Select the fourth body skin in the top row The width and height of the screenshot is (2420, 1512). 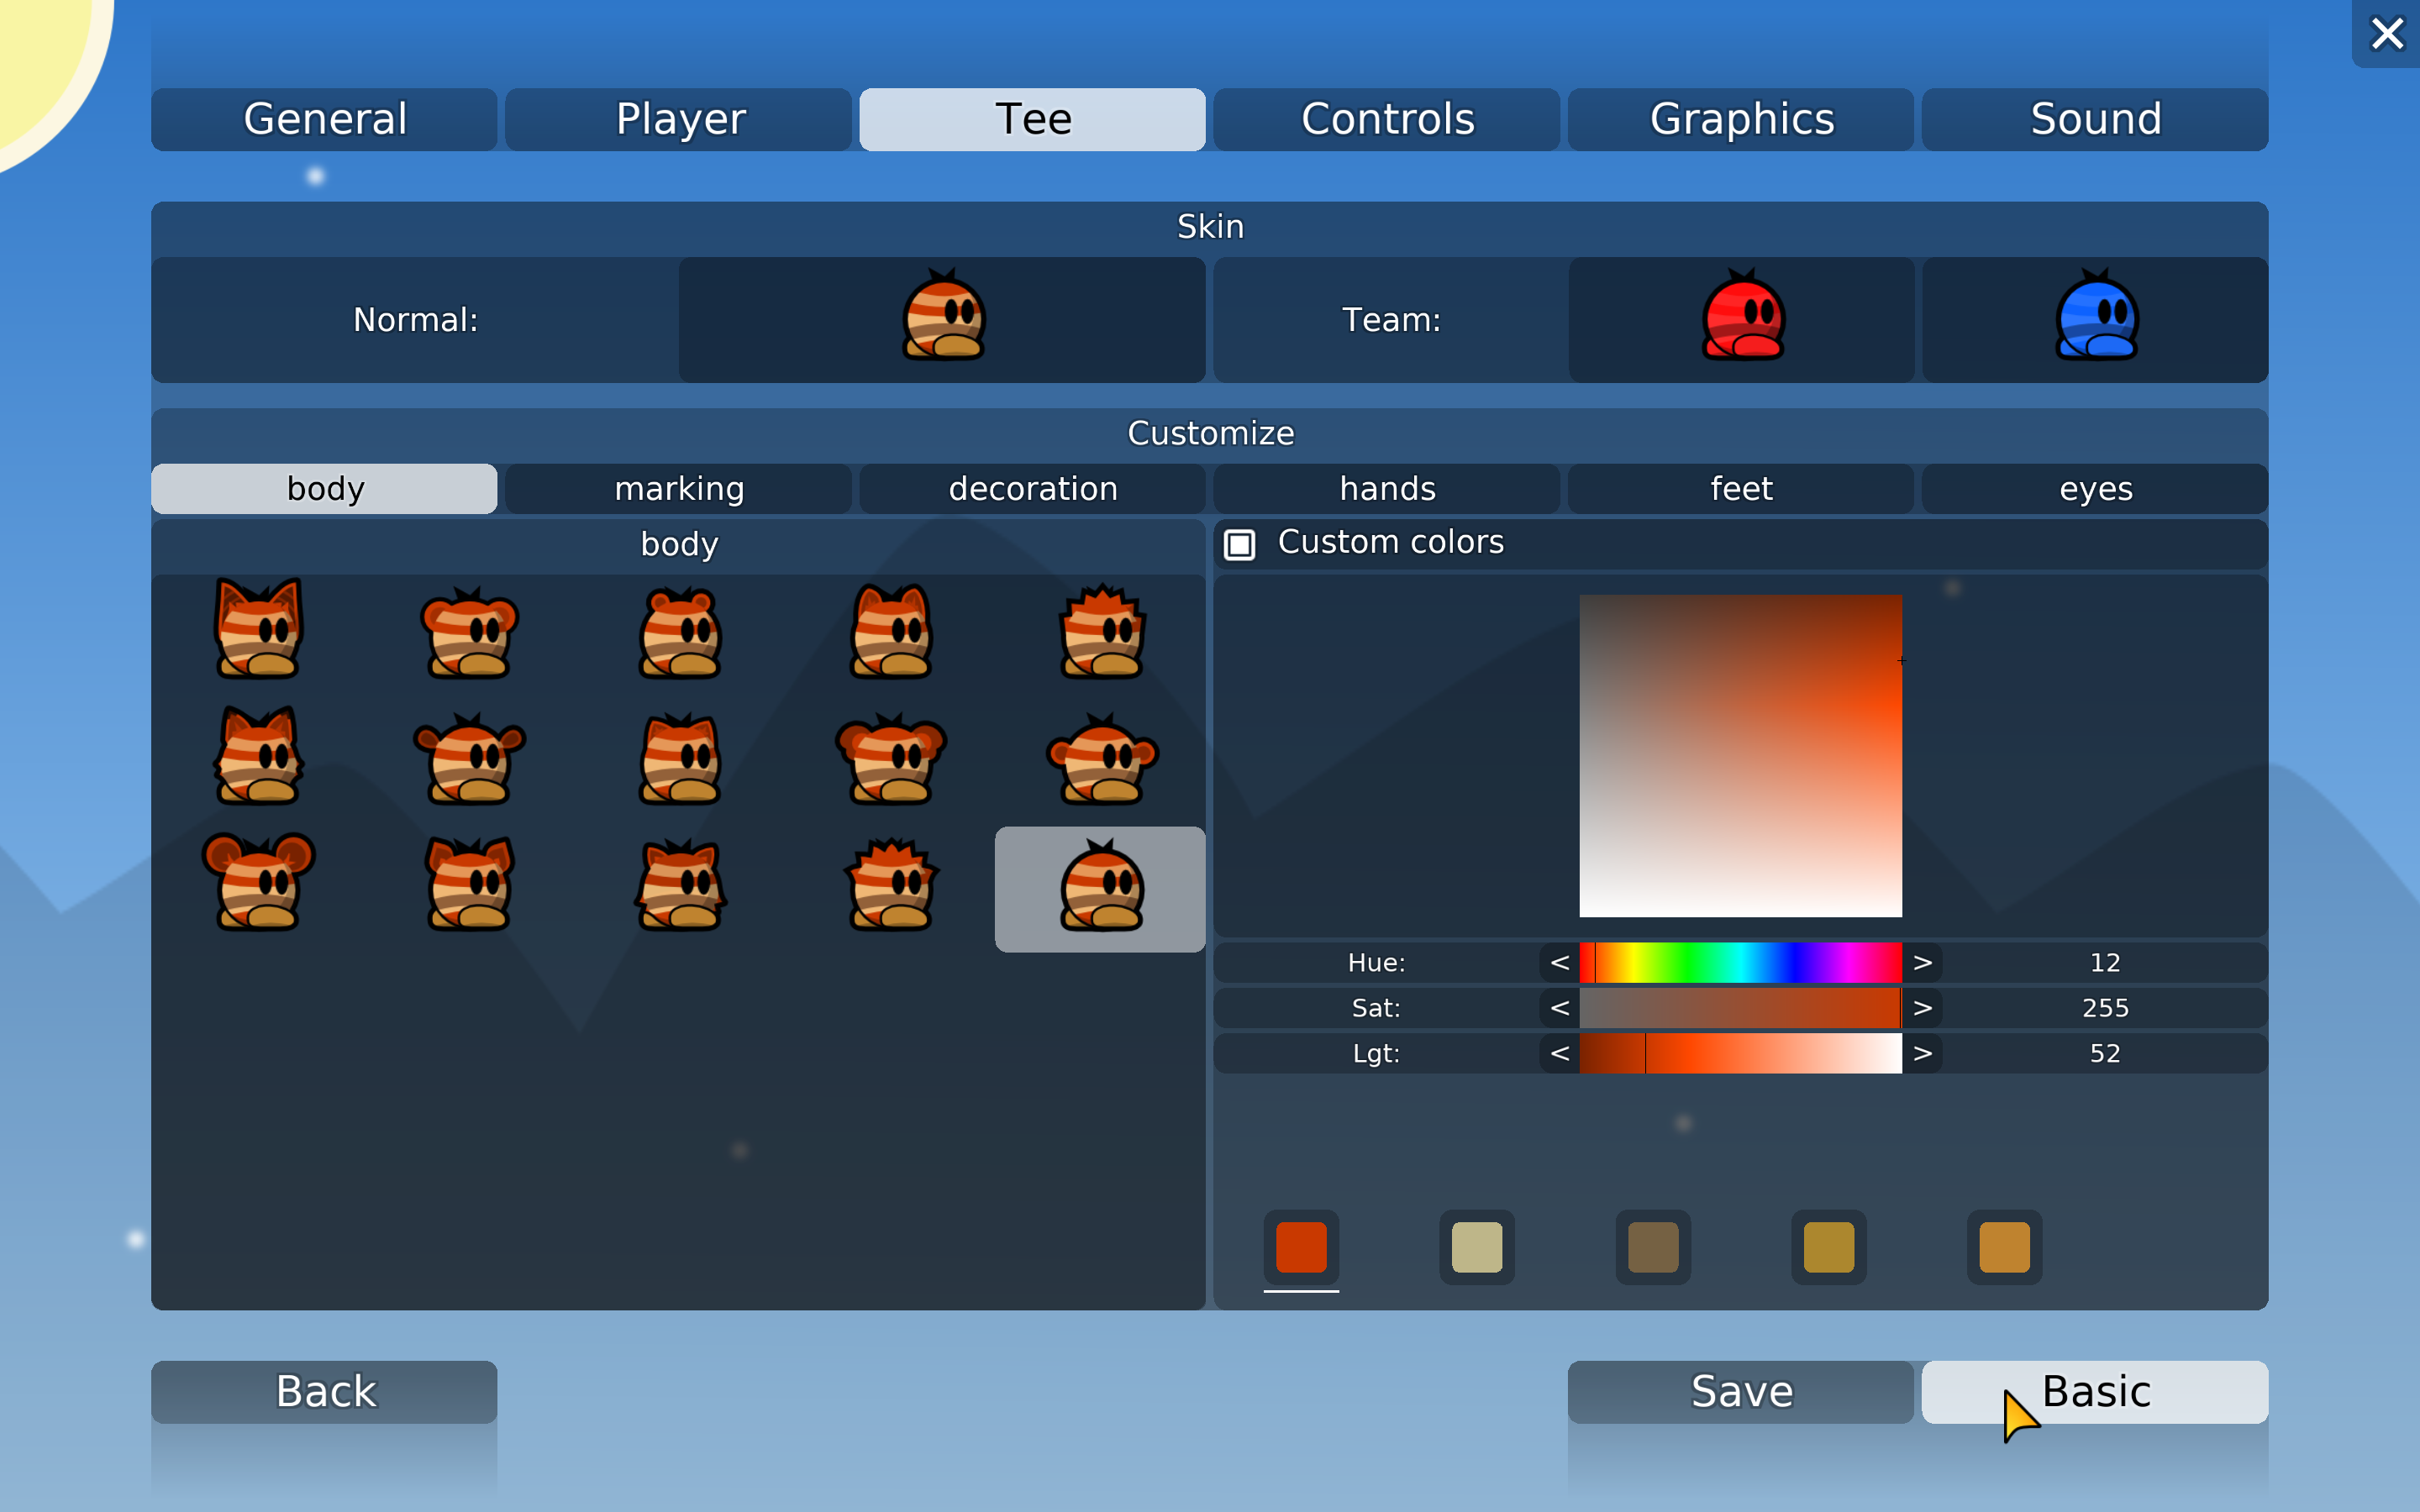pos(891,632)
